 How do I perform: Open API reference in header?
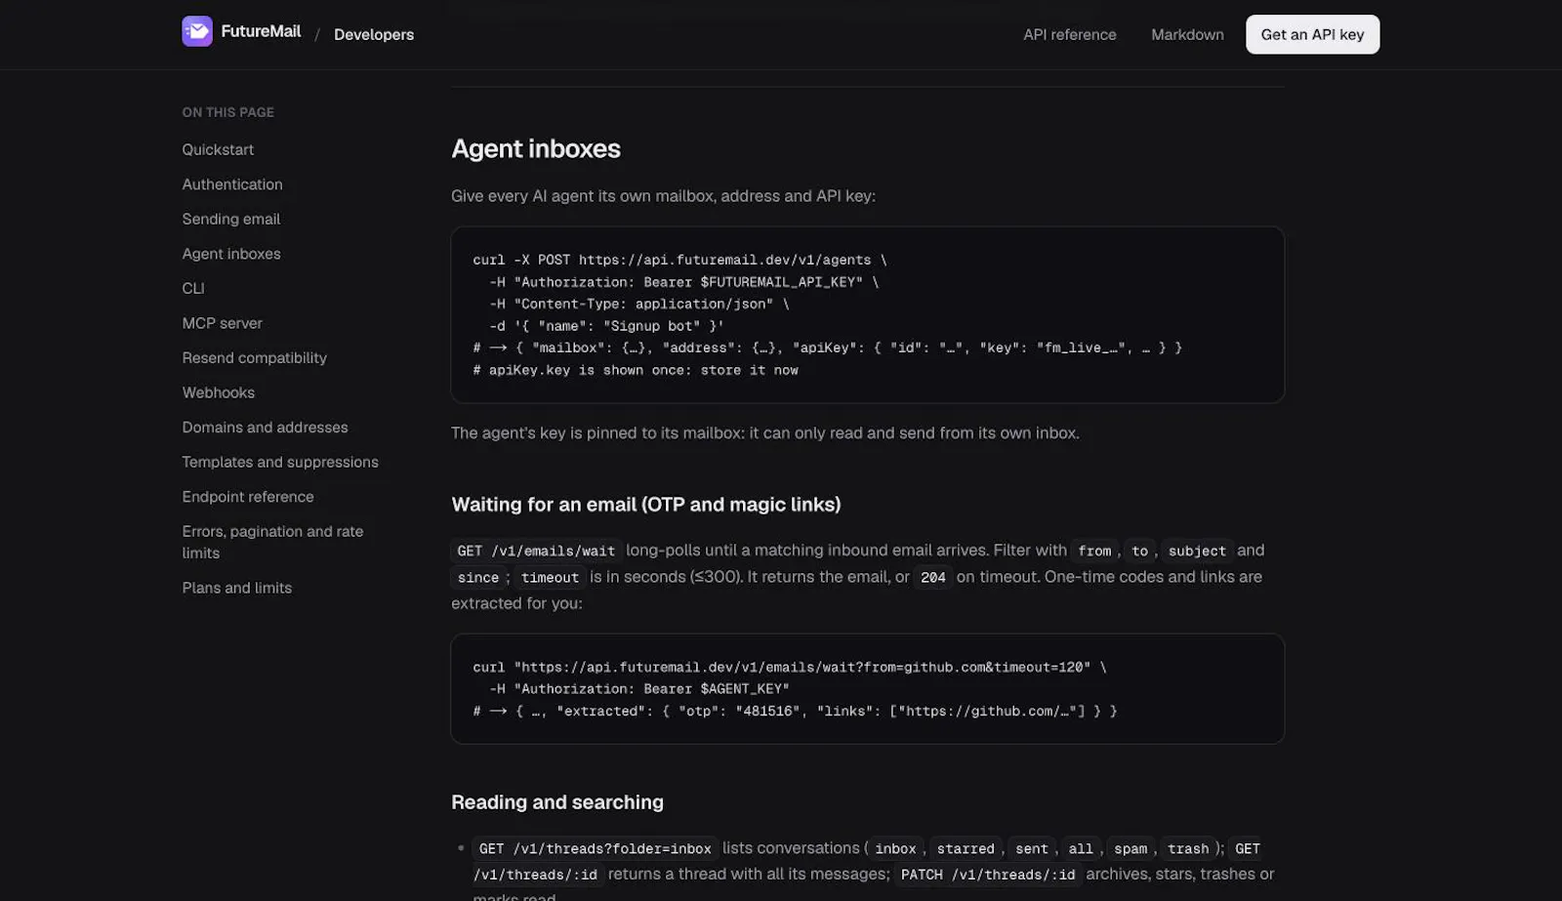pyautogui.click(x=1070, y=34)
